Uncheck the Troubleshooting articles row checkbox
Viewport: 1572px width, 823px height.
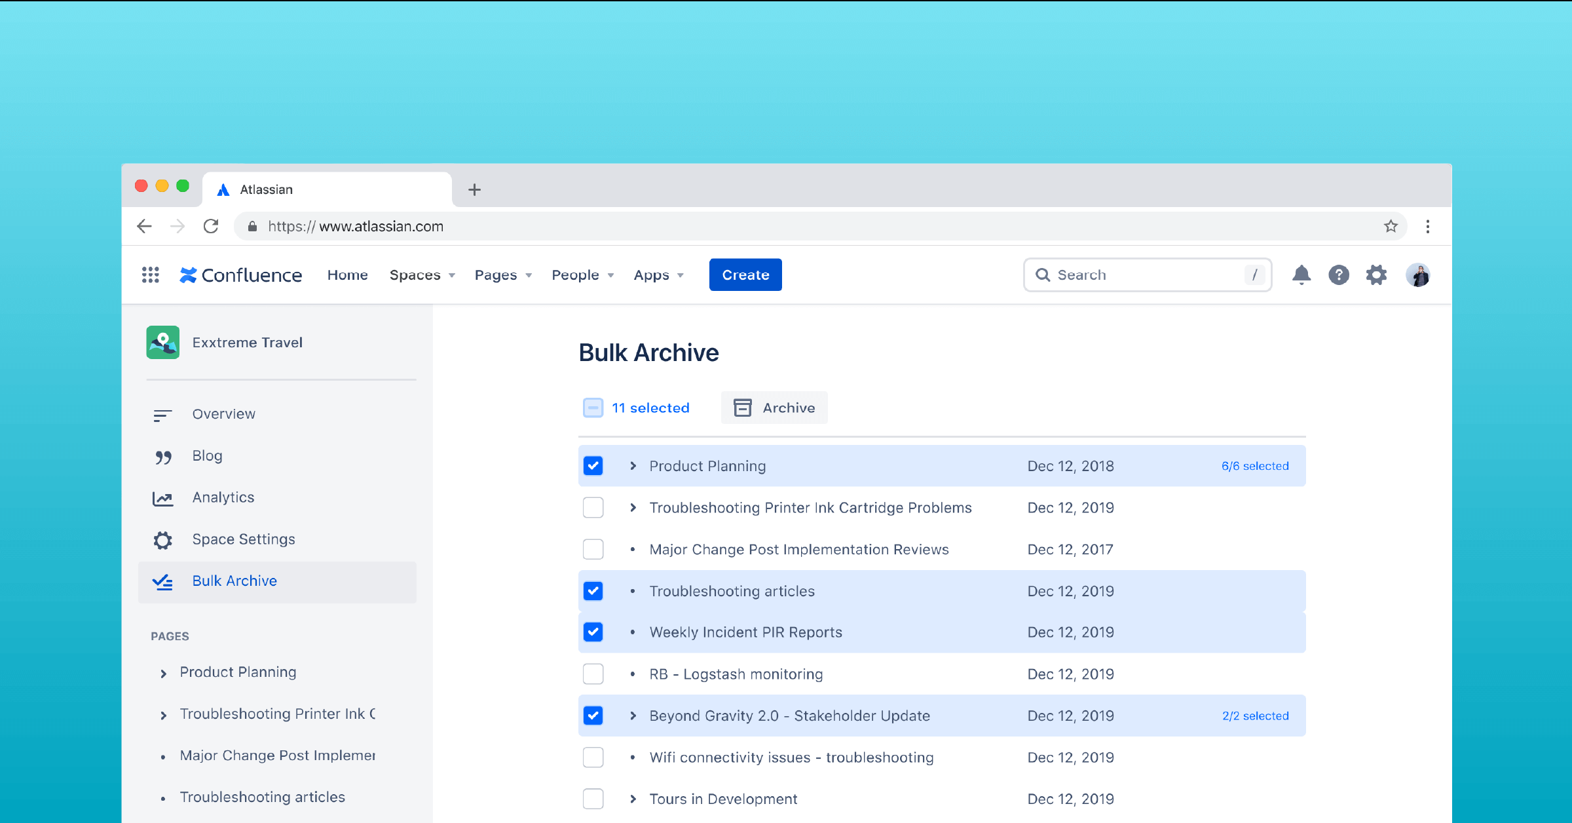click(593, 591)
